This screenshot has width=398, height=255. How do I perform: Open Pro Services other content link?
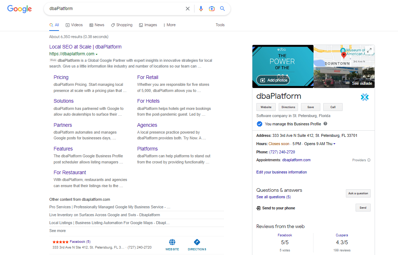110,207
